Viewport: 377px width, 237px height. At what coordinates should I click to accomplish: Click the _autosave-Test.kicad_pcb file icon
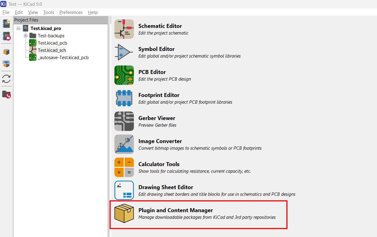[x=33, y=57]
